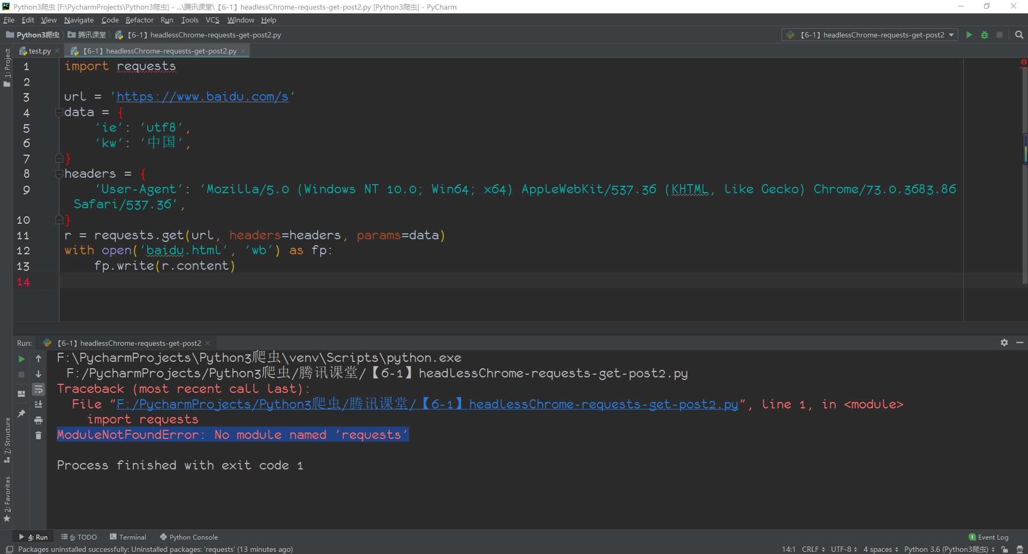Open the inspections profile hector icon
Viewport: 1028px width, 554px height.
pyautogui.click(x=1019, y=549)
